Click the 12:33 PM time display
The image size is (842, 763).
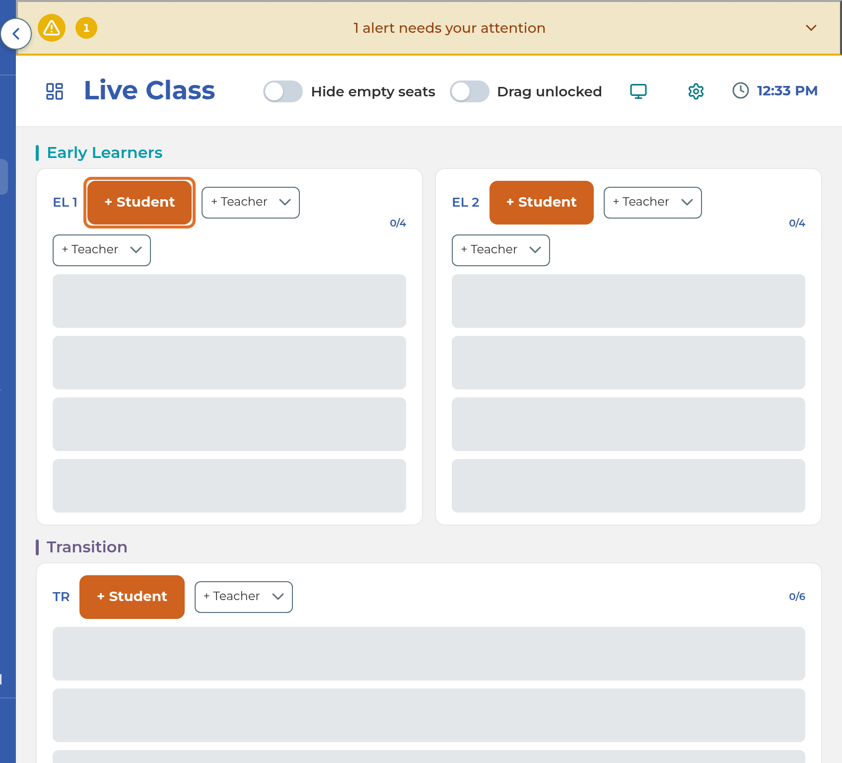click(787, 91)
